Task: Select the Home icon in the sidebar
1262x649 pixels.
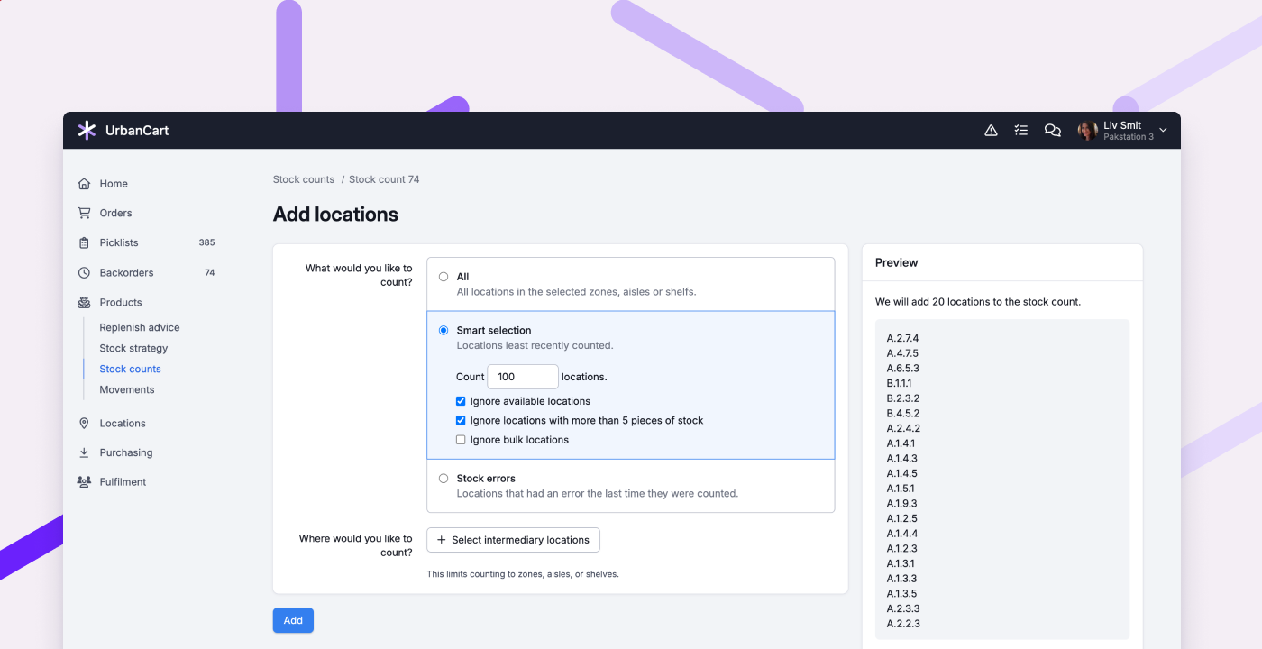Action: point(83,183)
